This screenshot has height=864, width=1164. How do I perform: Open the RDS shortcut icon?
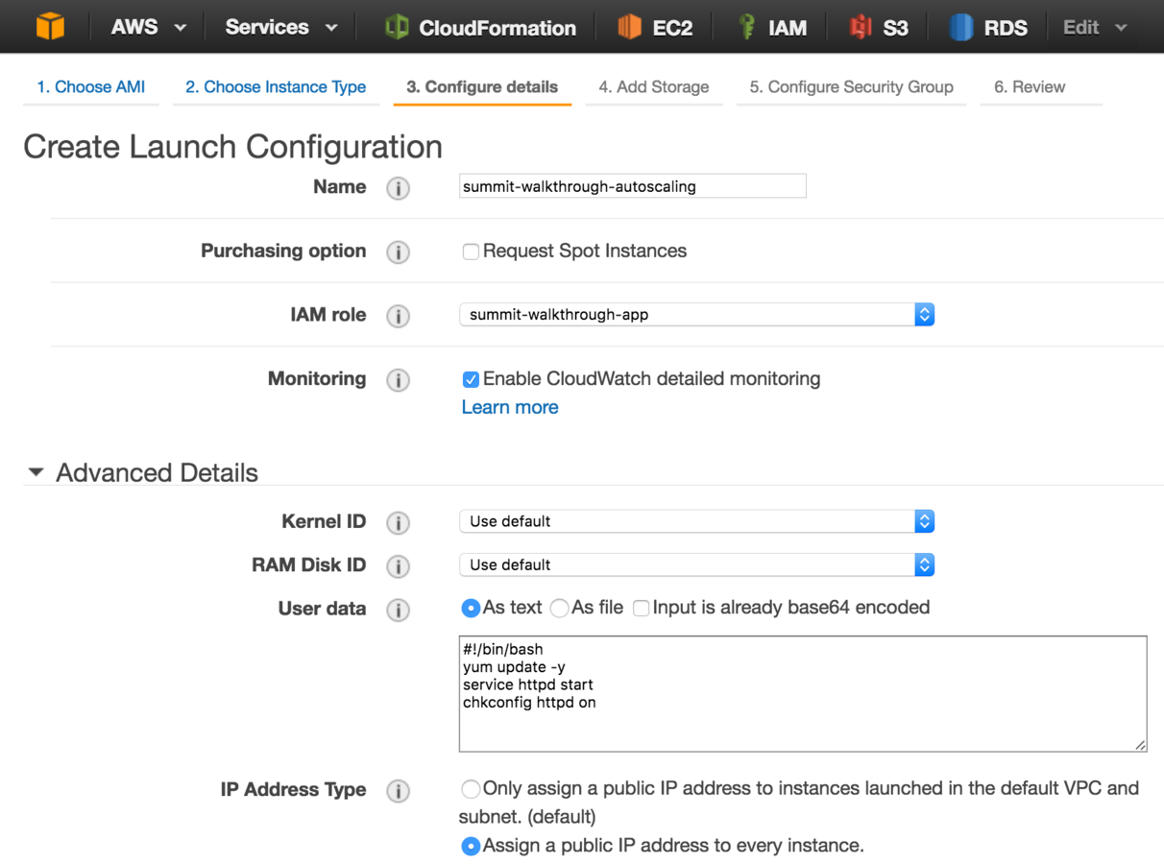click(x=961, y=27)
